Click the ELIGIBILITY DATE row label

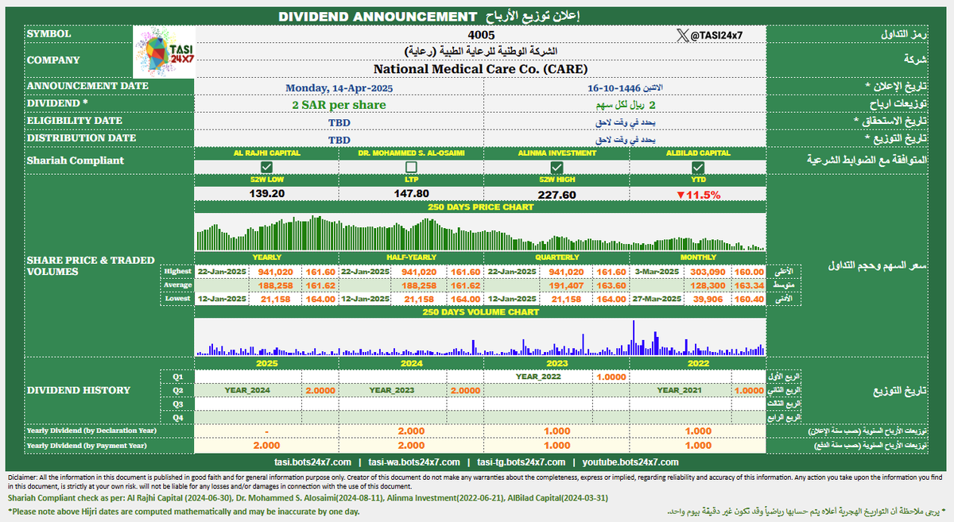click(75, 121)
